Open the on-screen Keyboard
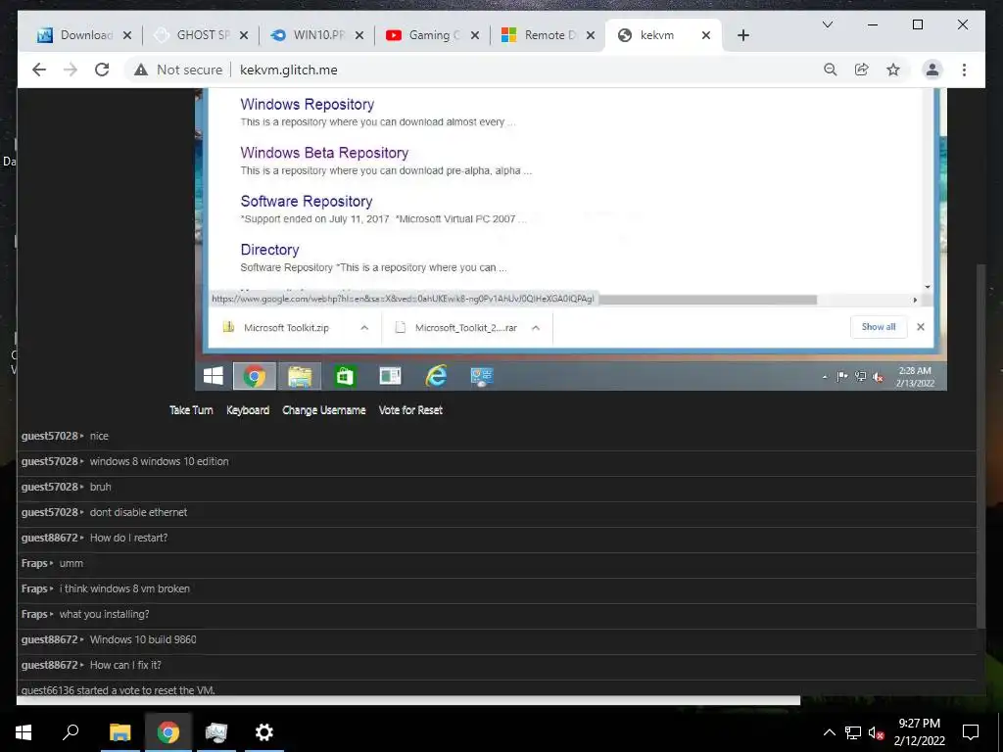Screen dimensions: 1003x752 tap(248, 410)
